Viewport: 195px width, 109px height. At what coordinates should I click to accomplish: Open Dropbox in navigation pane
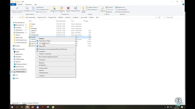click(17, 46)
